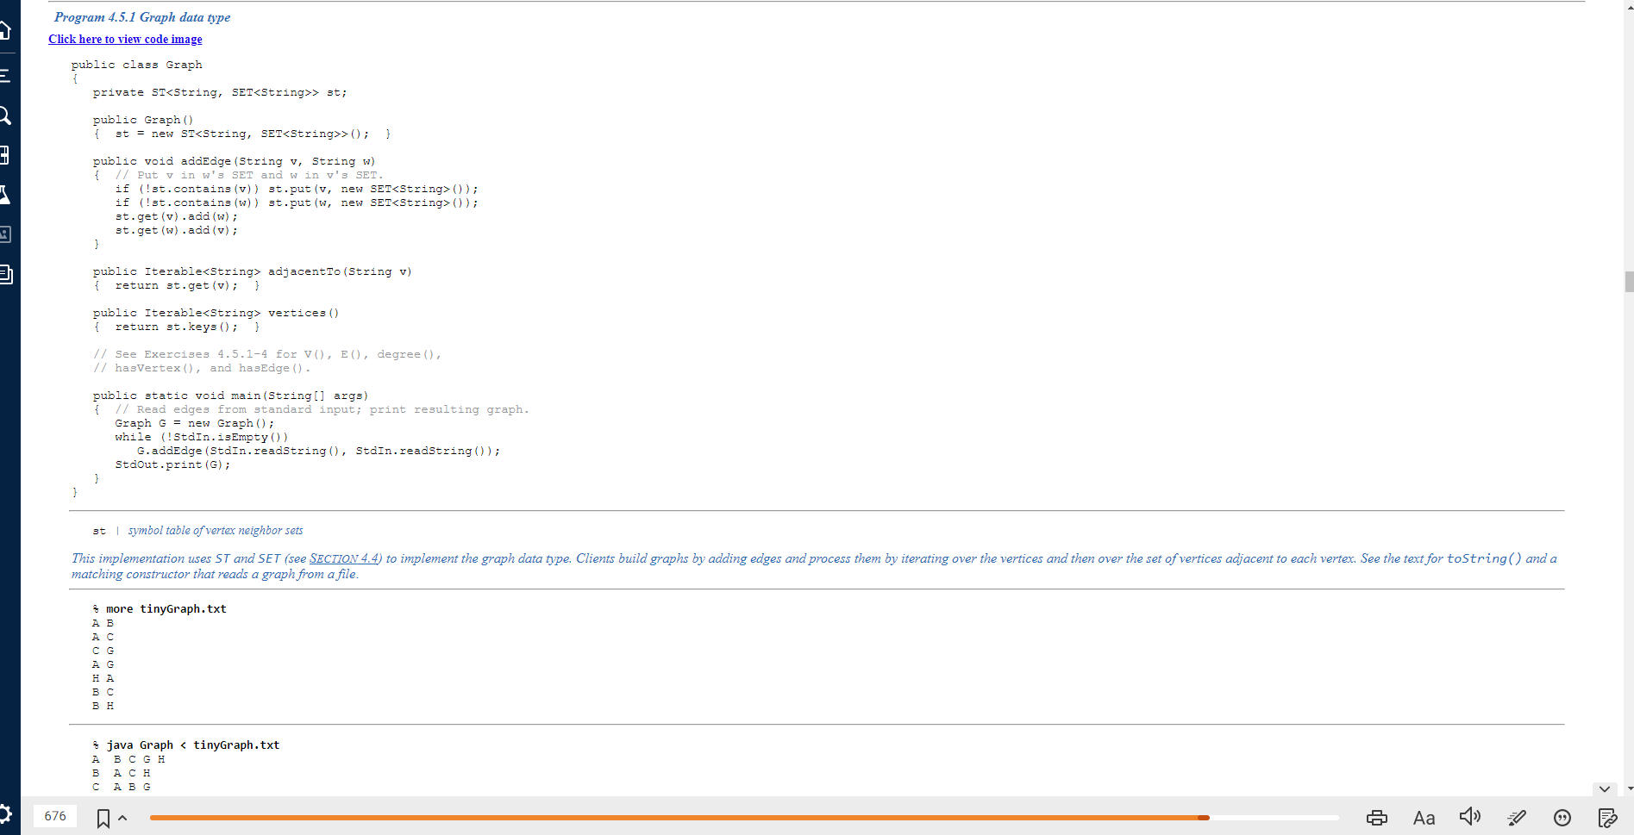Start read aloud with the speaker icon
This screenshot has height=835, width=1634.
point(1470,817)
